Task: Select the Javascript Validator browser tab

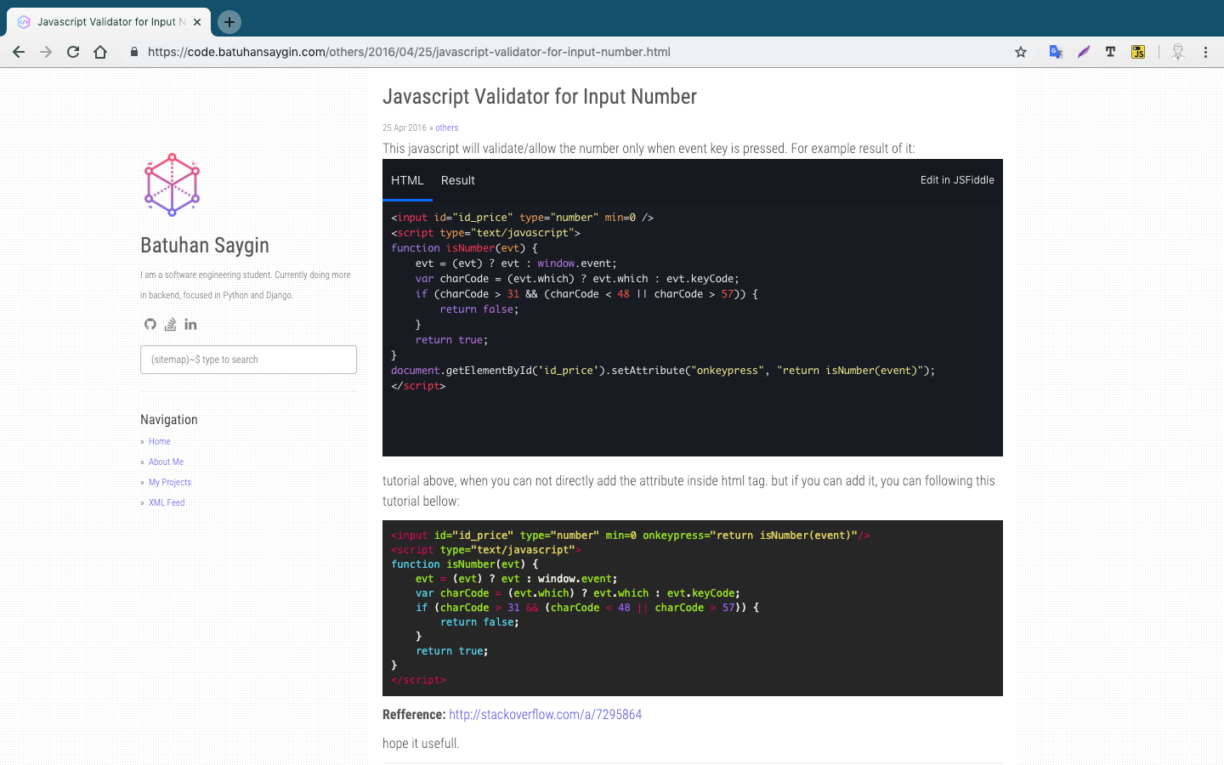Action: point(109,22)
